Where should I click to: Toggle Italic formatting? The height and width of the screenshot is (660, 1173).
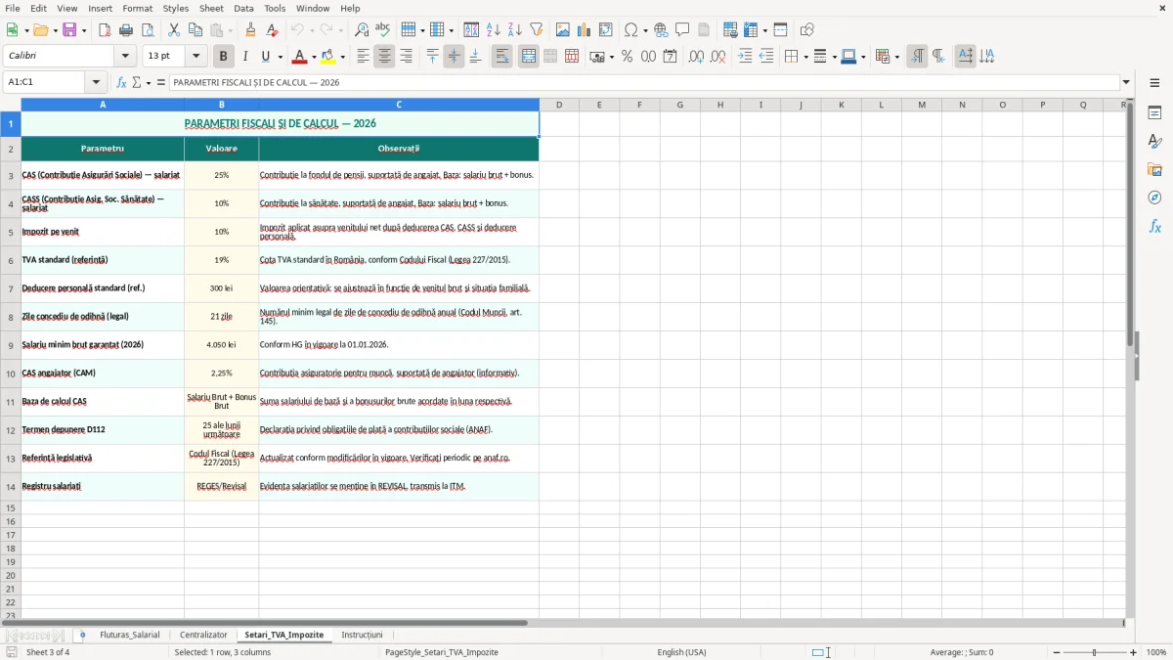(245, 57)
